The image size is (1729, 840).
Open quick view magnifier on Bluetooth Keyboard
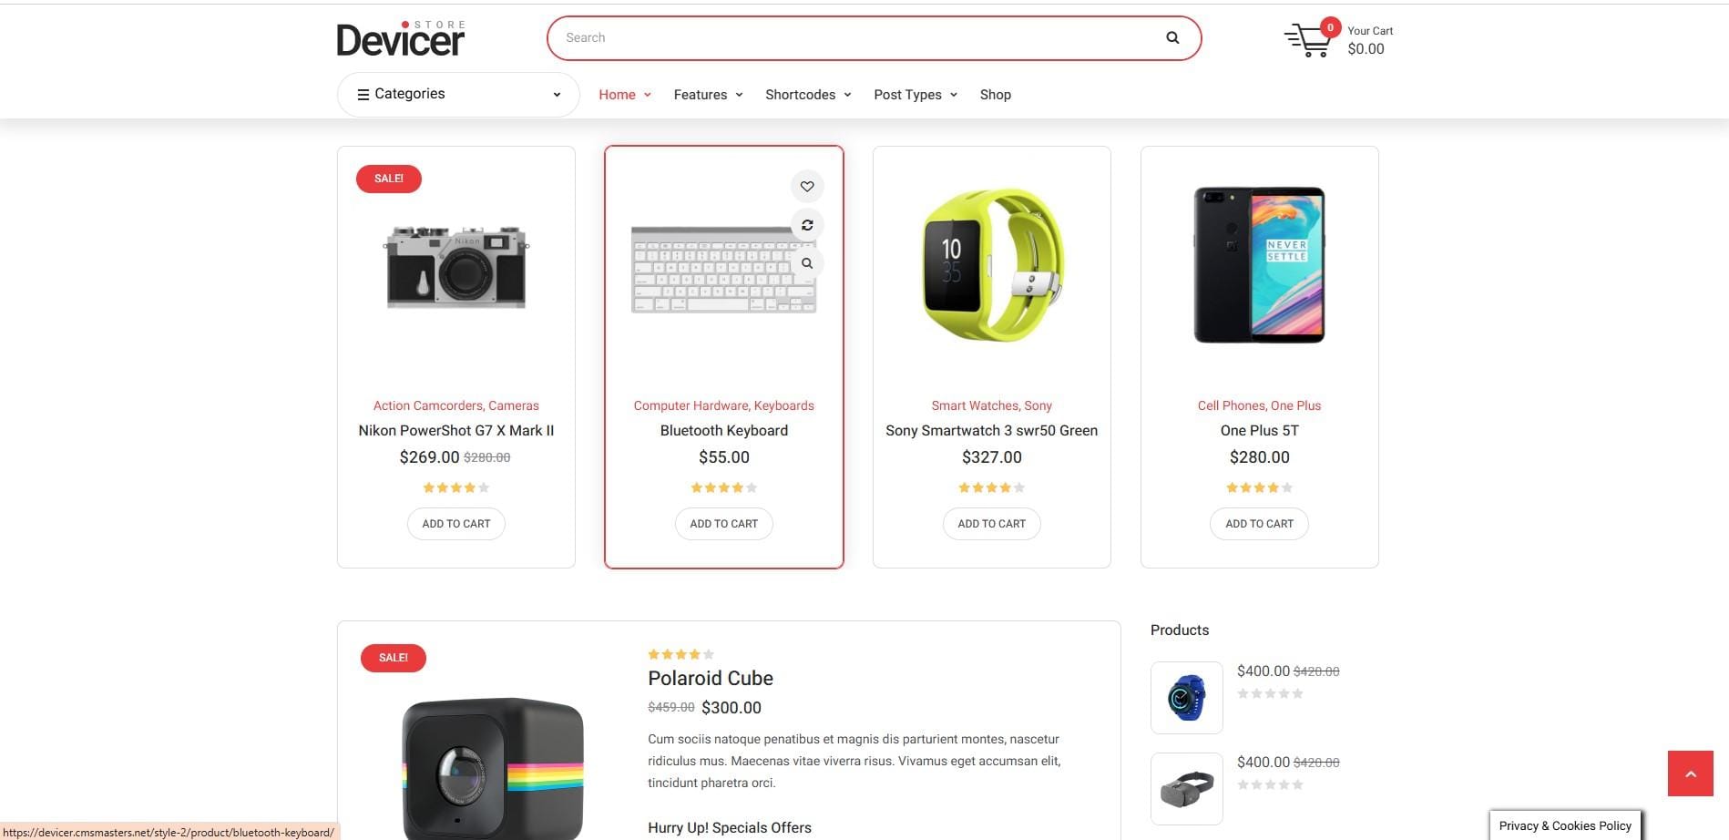click(x=807, y=263)
